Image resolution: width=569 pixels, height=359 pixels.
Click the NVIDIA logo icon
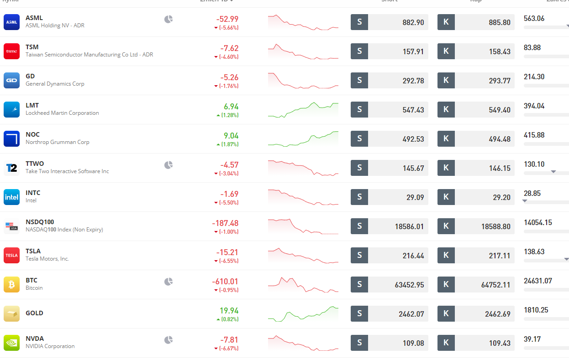[11, 343]
